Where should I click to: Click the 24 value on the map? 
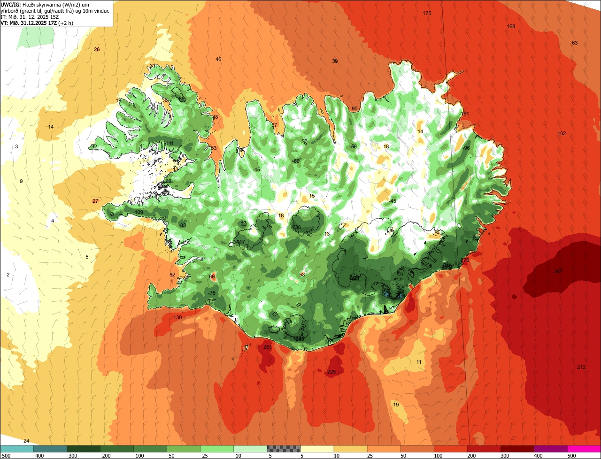coord(26,440)
